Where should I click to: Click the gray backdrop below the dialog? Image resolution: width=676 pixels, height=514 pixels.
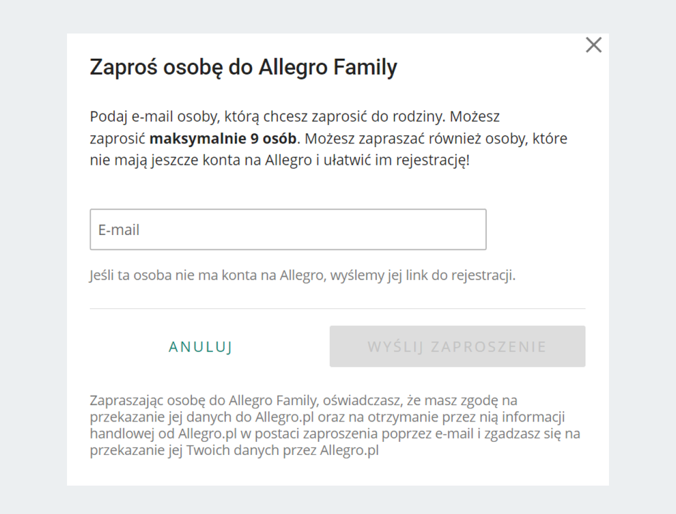[338, 500]
